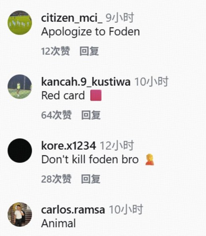The image size is (206, 236).
Task: Click the 9-hour timestamp on citizen_mci_ comment
Action: (120, 18)
